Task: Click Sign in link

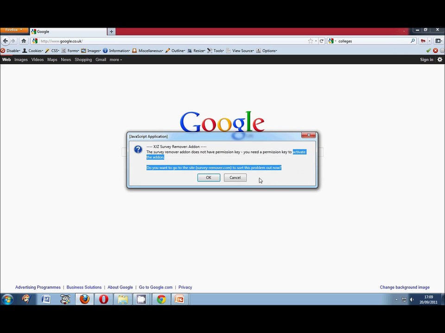Action: click(426, 60)
